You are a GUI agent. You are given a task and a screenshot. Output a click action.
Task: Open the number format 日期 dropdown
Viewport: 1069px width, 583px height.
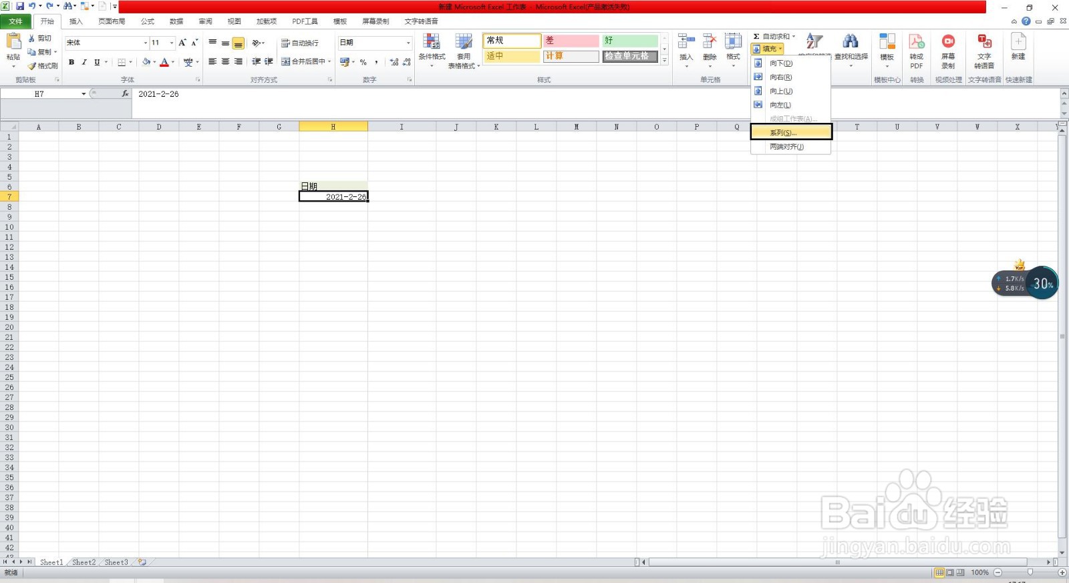408,43
